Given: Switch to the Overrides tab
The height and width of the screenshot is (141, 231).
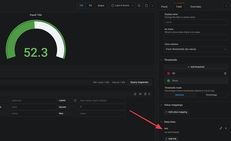Looking at the screenshot, I should [196, 7].
